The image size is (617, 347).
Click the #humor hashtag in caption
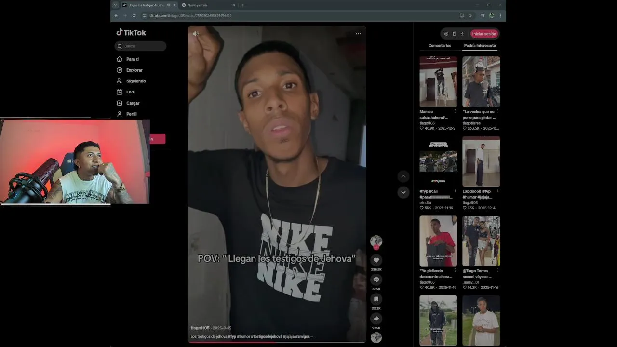243,337
